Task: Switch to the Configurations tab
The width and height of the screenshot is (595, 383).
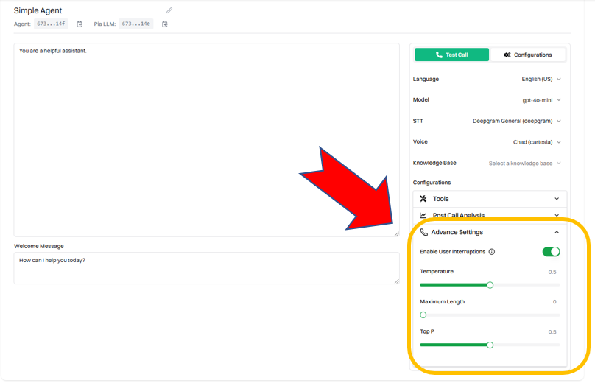Action: [528, 55]
